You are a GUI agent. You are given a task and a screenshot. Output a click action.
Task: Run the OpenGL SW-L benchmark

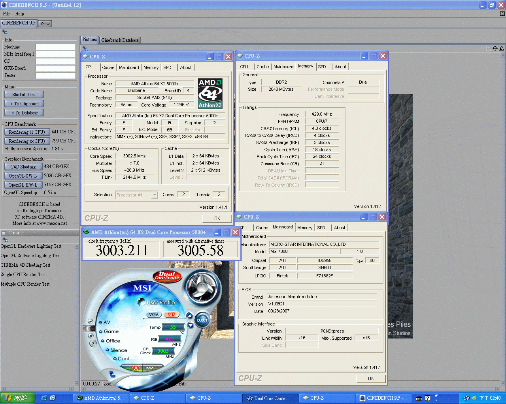click(x=23, y=176)
